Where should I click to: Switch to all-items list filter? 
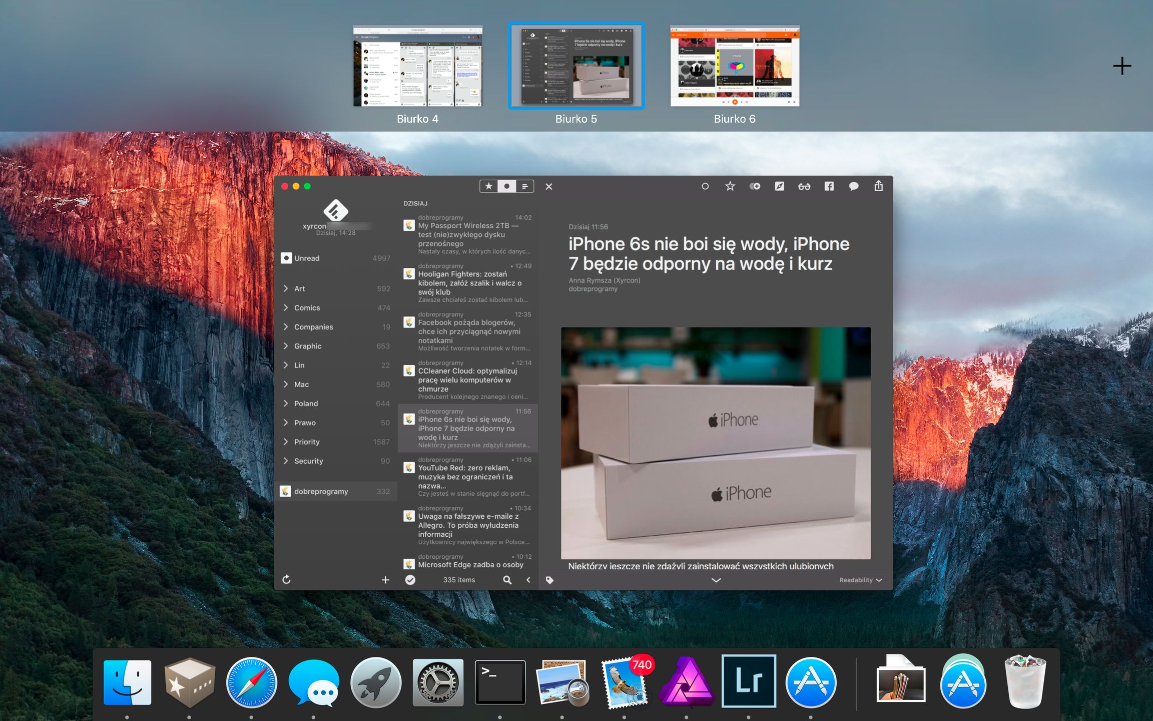point(525,186)
